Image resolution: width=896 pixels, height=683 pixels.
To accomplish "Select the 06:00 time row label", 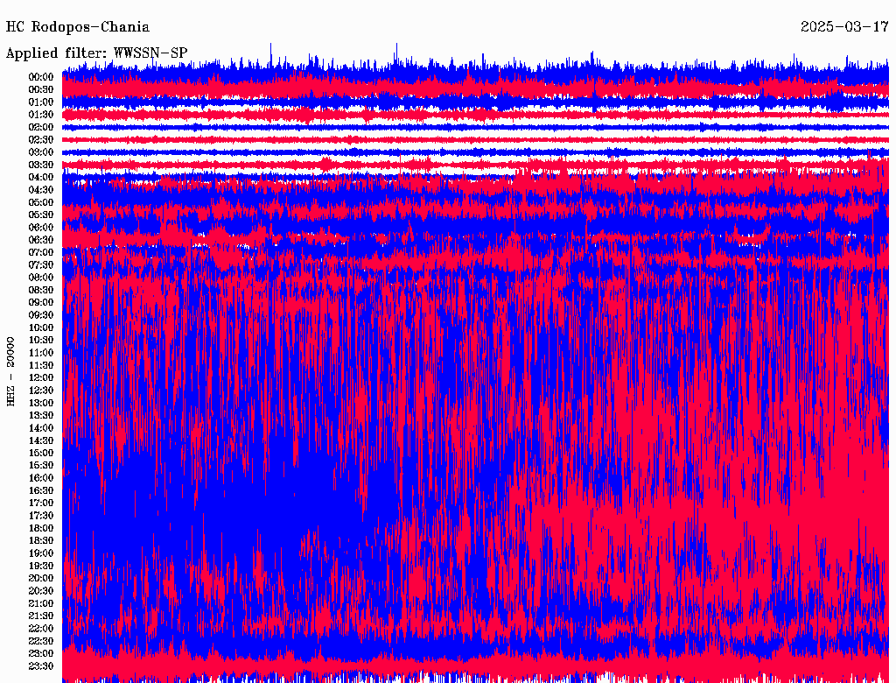I will tap(41, 228).
